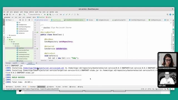Open the Project view selector dropdown
The height and width of the screenshot is (100, 178).
point(10,20)
